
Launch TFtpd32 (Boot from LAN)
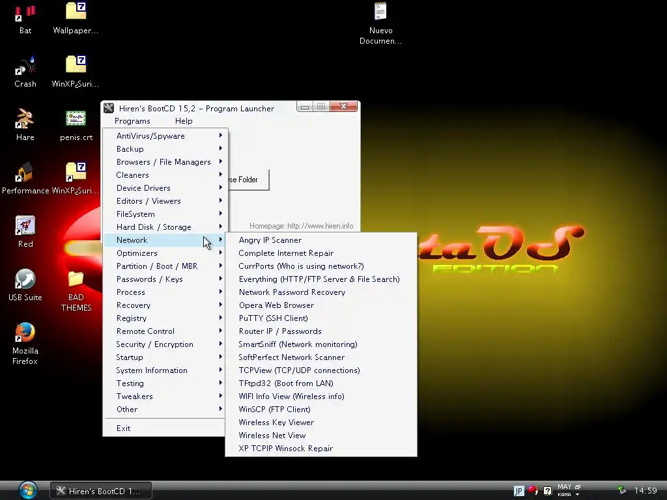coord(320,383)
